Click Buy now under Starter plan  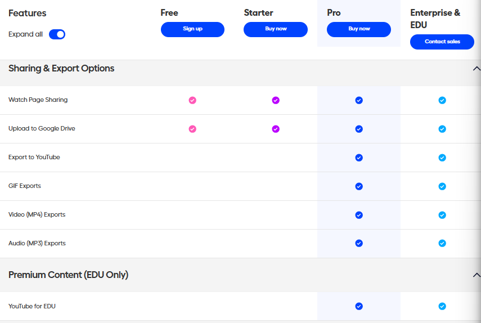276,29
